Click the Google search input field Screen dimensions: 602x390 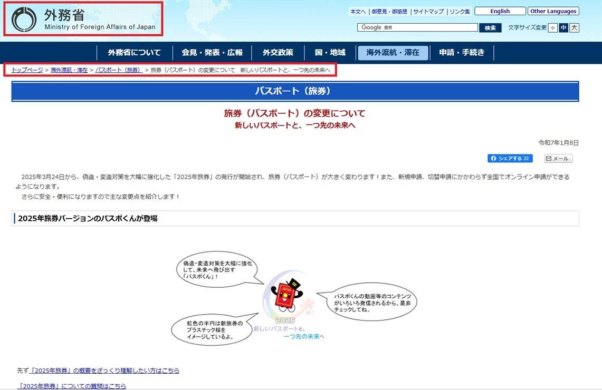click(x=417, y=27)
